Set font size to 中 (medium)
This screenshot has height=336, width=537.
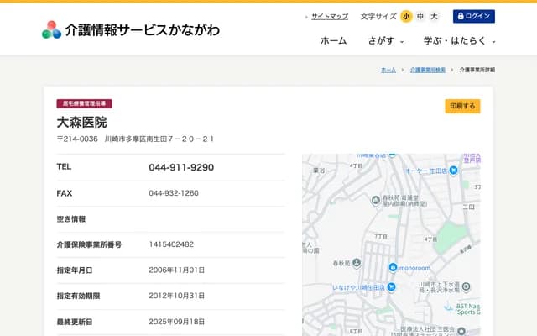(x=420, y=16)
